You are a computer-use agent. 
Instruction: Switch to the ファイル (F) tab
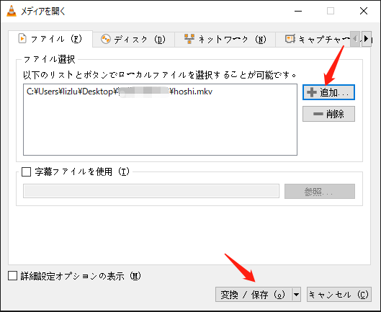(x=50, y=39)
